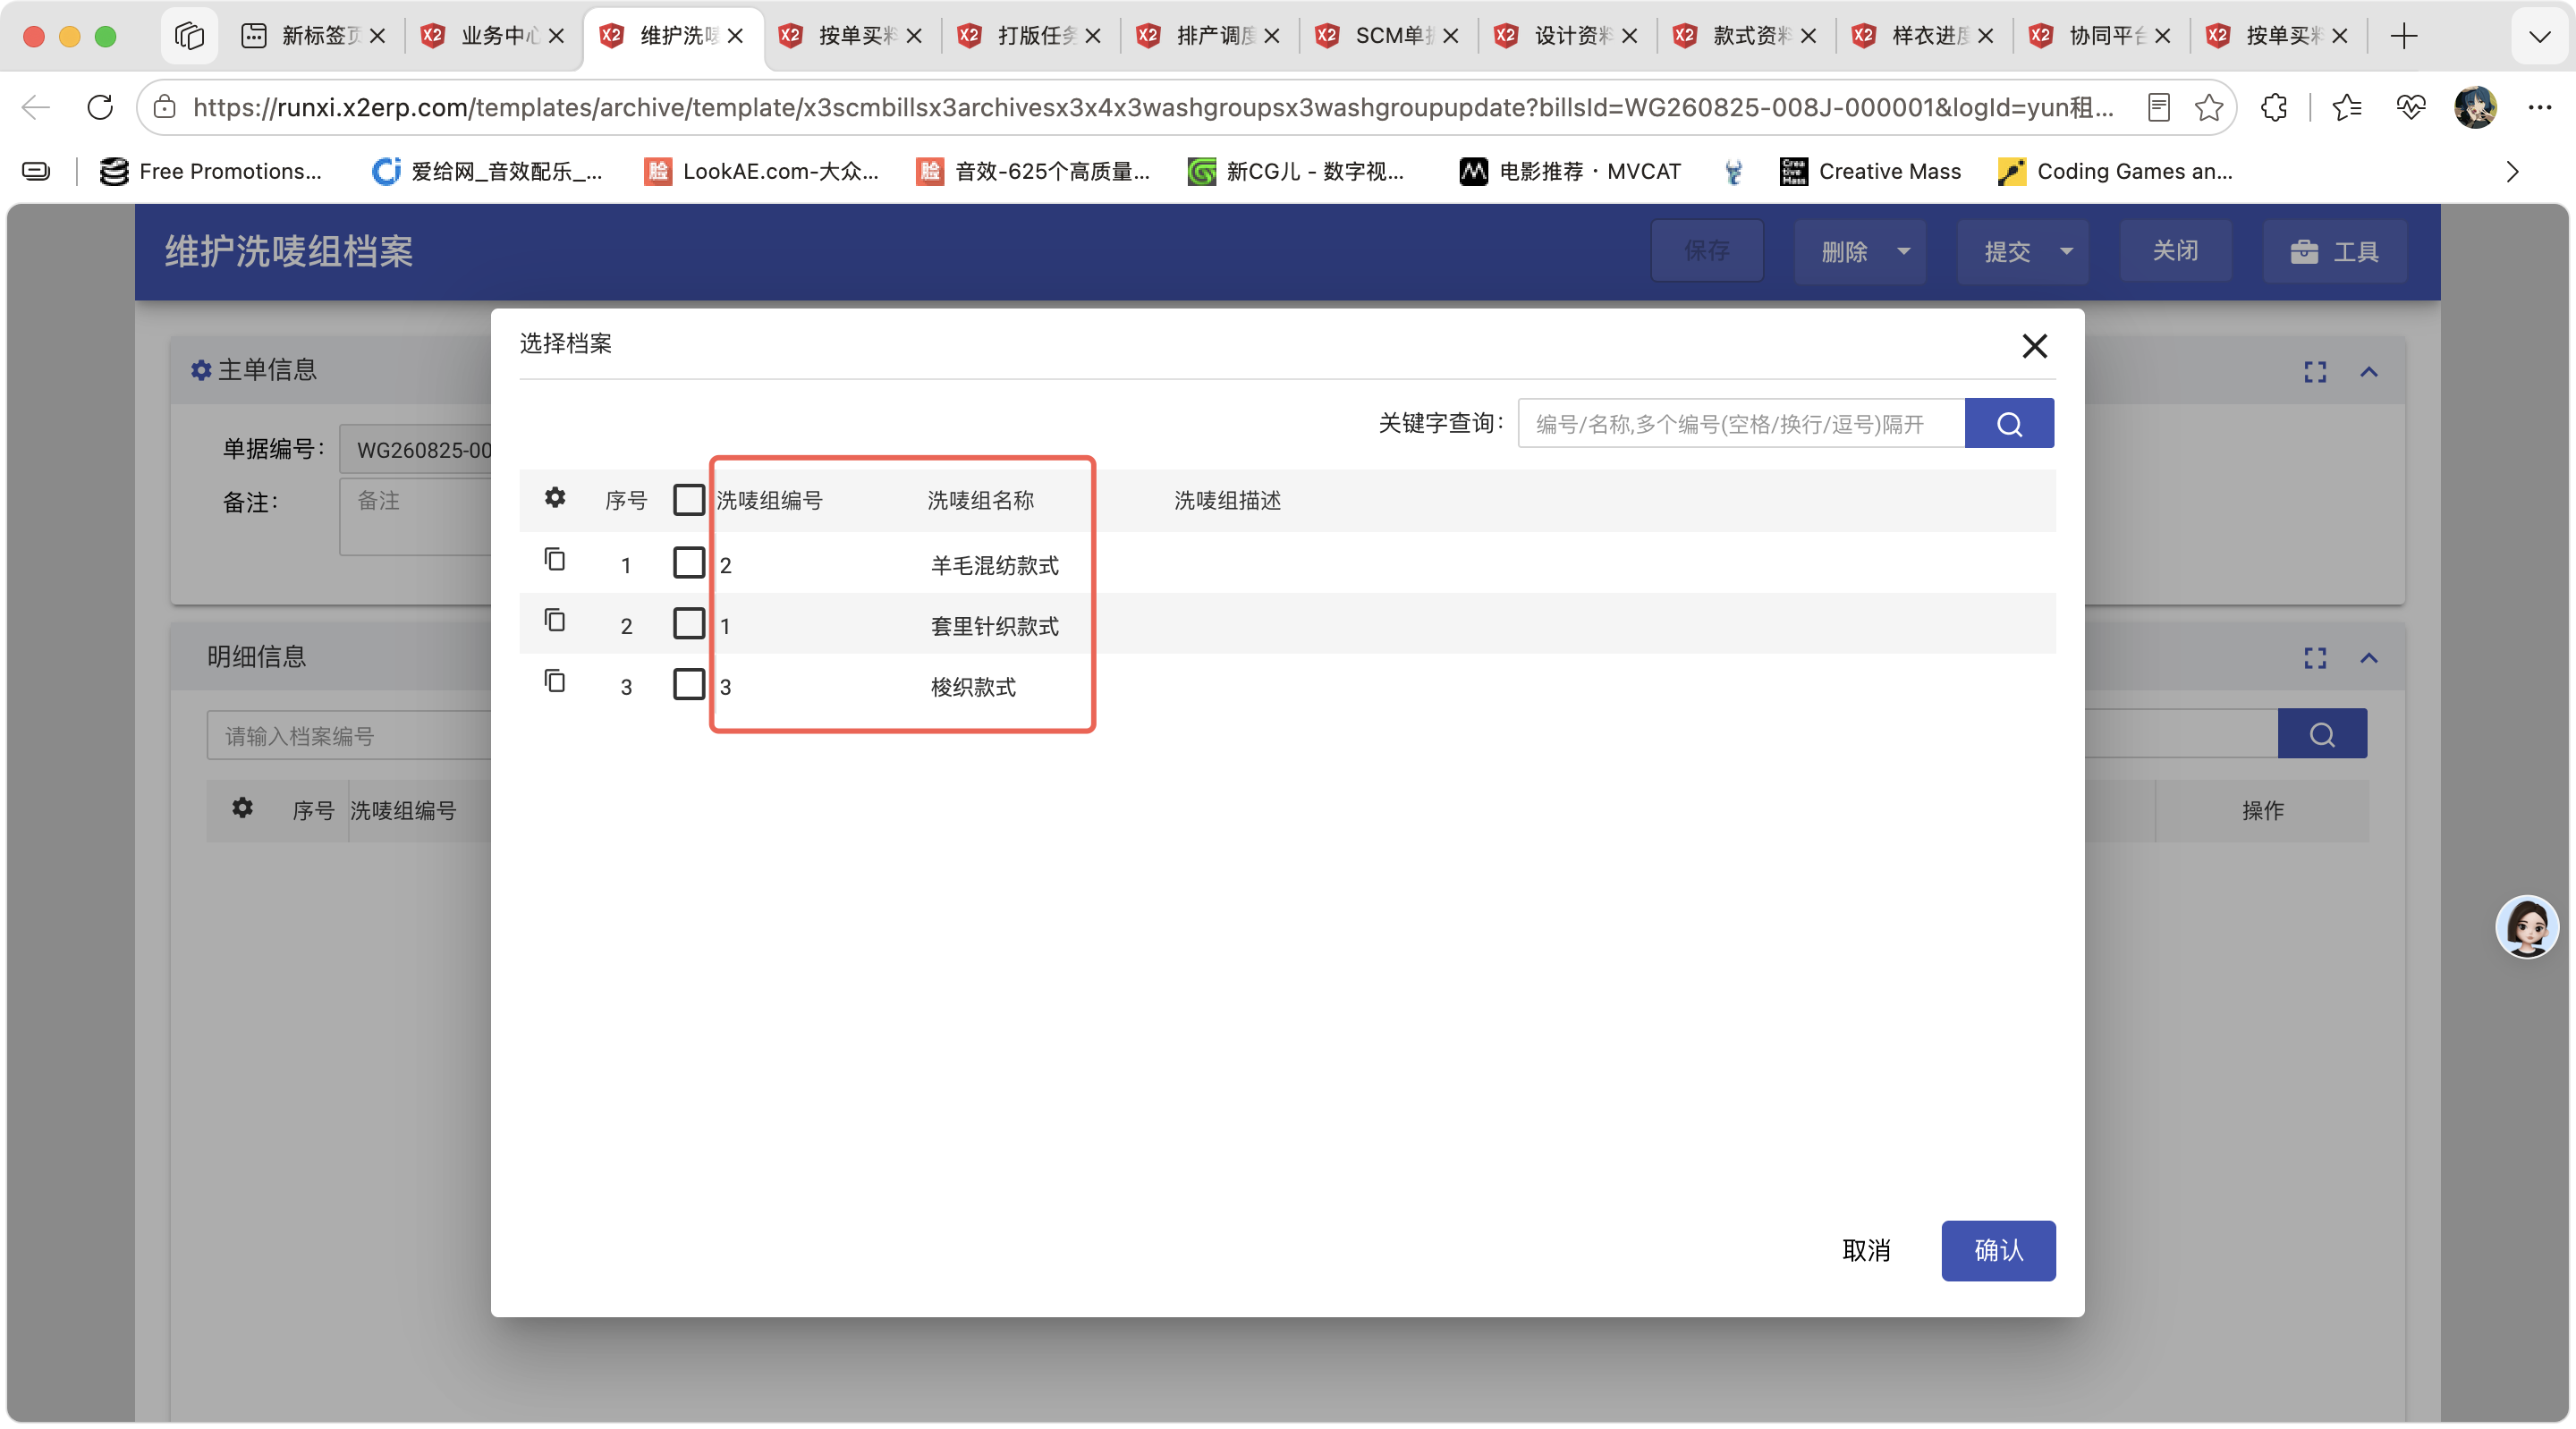Close the 样衣进度 tab
2576x1429 pixels.
pos(1985,36)
